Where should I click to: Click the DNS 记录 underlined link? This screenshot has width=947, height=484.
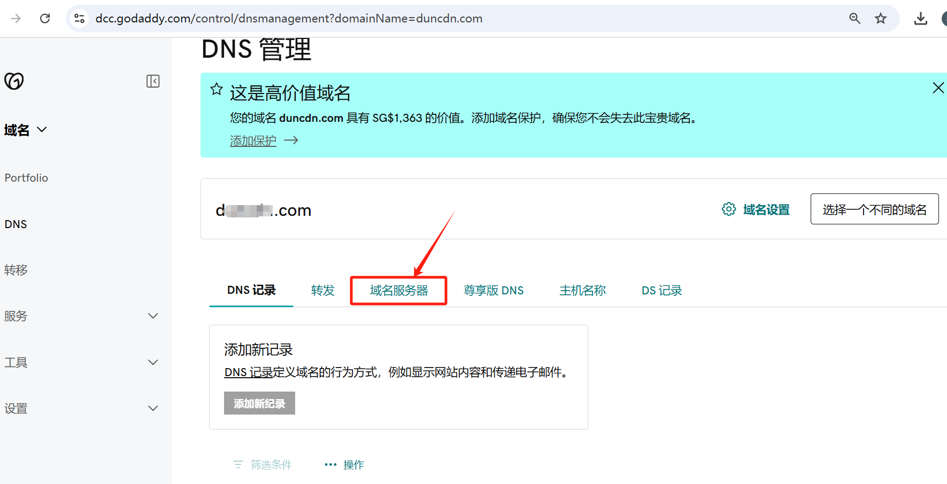pyautogui.click(x=249, y=372)
